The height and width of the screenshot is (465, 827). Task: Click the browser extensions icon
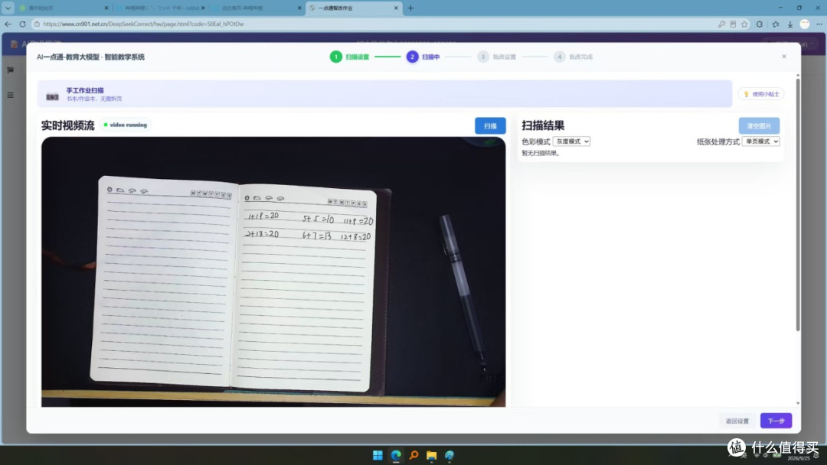coord(760,24)
